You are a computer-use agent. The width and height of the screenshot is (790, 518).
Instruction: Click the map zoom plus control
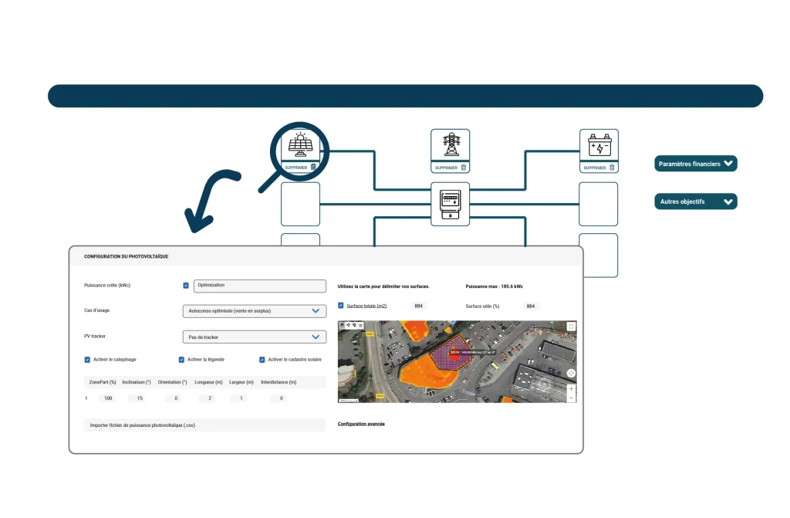571,388
